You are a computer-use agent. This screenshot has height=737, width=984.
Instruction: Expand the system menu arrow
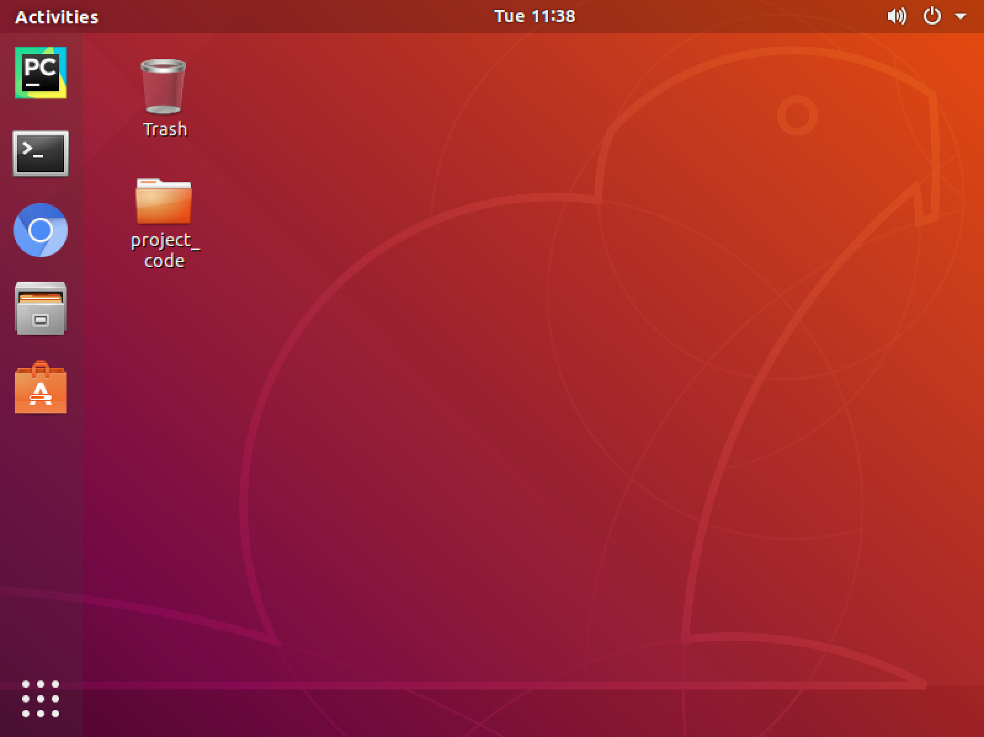coord(961,17)
